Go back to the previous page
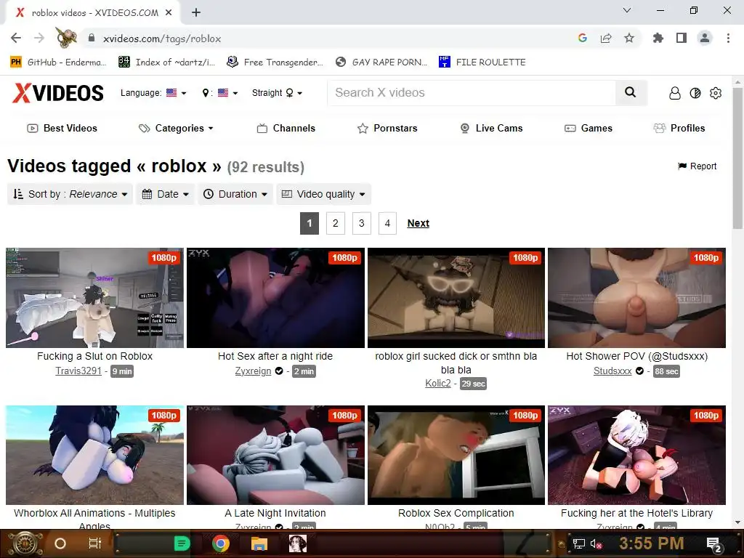744x558 pixels. tap(16, 38)
